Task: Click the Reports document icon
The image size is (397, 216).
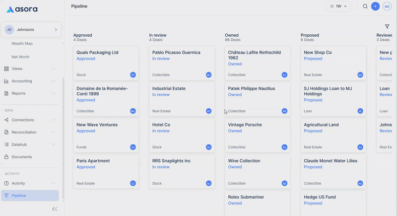Action: coord(6,93)
